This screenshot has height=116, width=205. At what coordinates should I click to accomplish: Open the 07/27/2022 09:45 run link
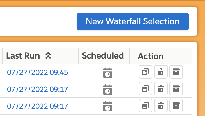point(38,72)
